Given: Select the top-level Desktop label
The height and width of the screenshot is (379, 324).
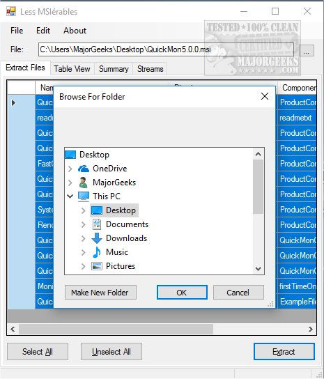Looking at the screenshot, I should coord(94,155).
